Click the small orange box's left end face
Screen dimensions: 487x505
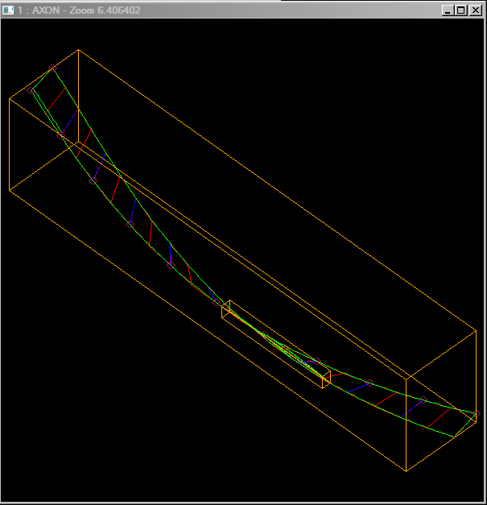(x=226, y=309)
